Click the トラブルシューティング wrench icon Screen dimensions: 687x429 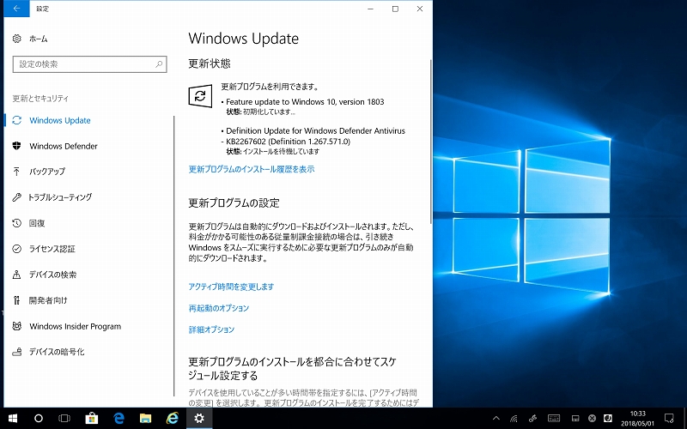tap(16, 197)
